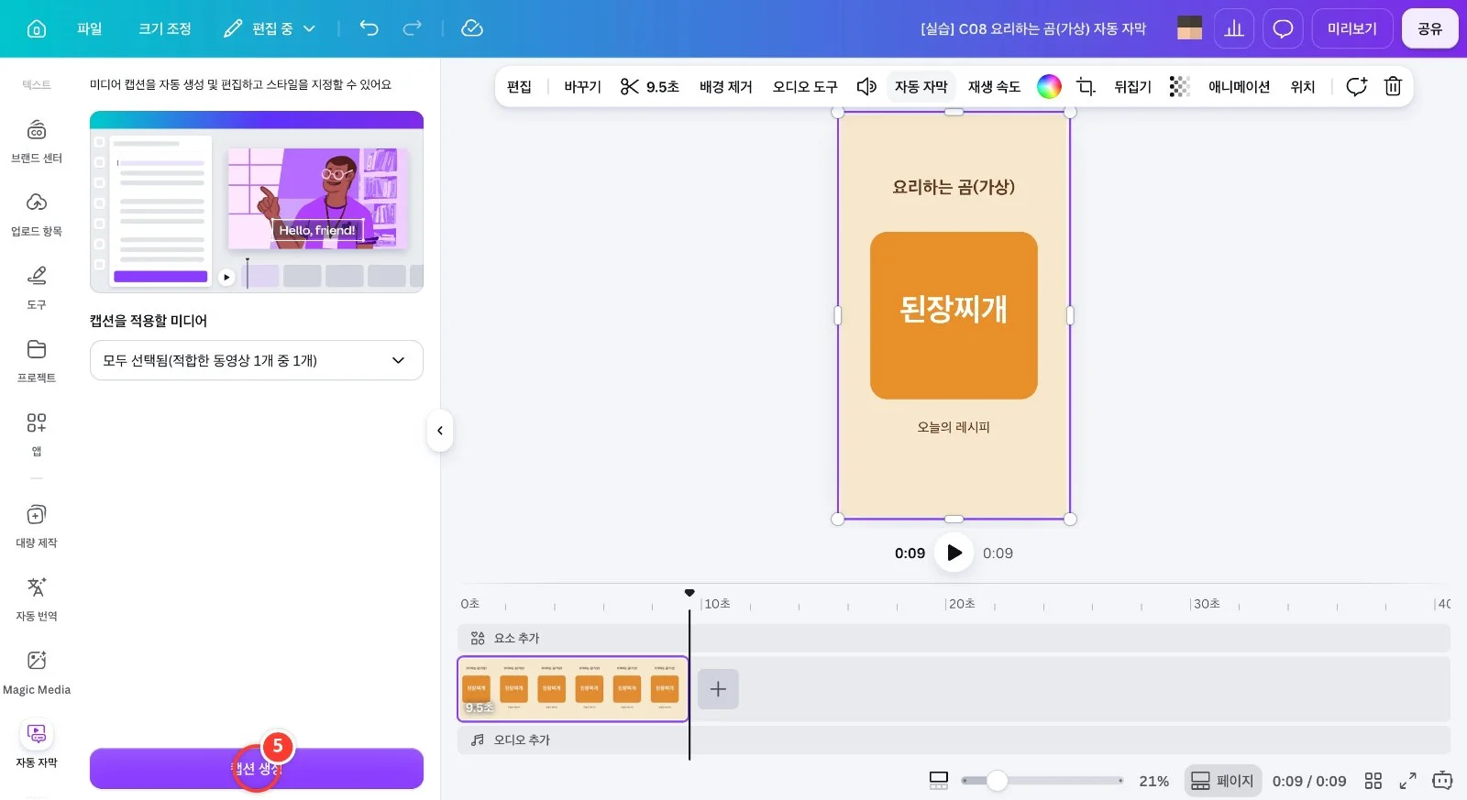
Task: Select 자동 자막 in the sidebar
Action: (37, 744)
